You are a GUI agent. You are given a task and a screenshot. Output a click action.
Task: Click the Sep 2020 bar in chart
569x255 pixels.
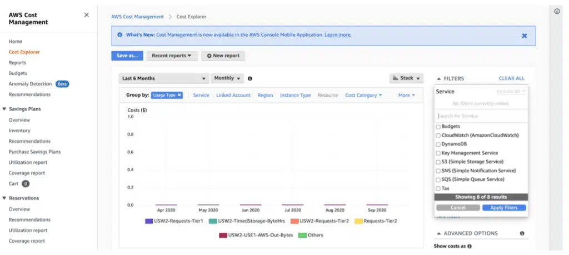click(x=377, y=204)
